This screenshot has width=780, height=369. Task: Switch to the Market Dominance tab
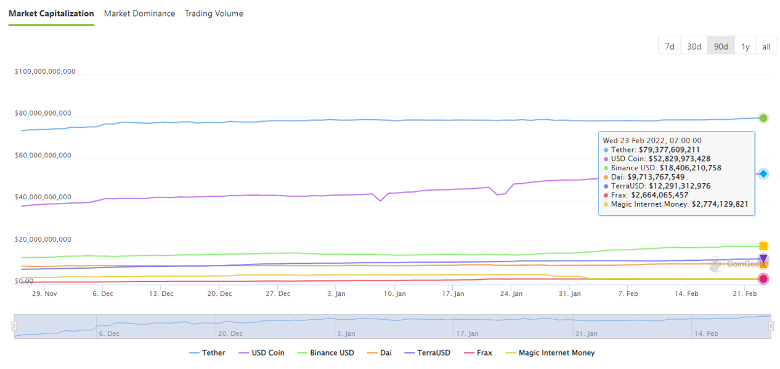tap(139, 14)
